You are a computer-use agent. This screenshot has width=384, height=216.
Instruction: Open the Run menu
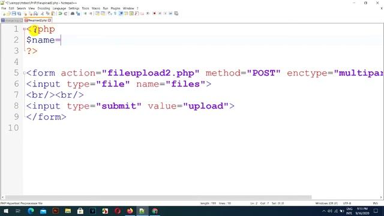pyautogui.click(x=106, y=8)
